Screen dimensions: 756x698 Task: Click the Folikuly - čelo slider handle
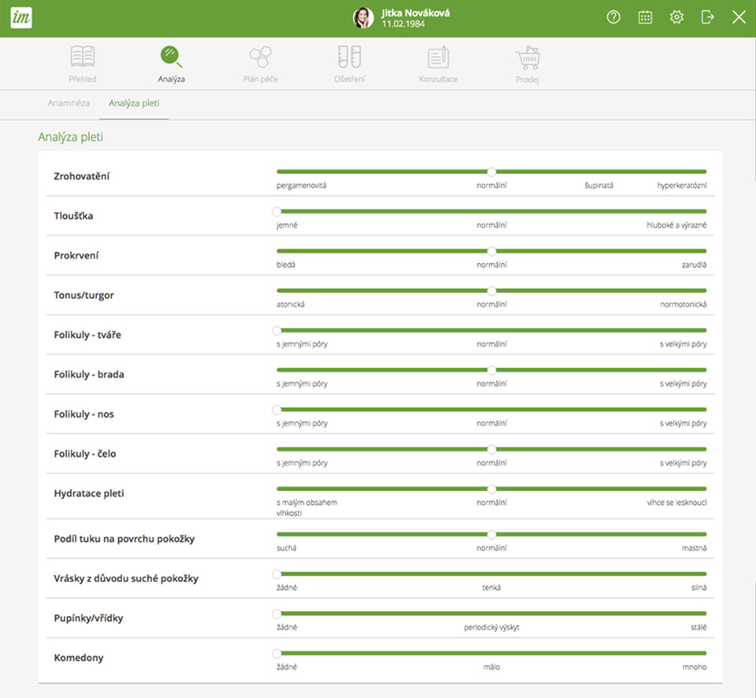click(491, 450)
